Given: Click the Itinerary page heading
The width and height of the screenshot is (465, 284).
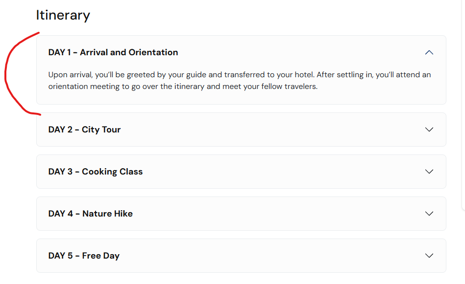Looking at the screenshot, I should pos(63,15).
